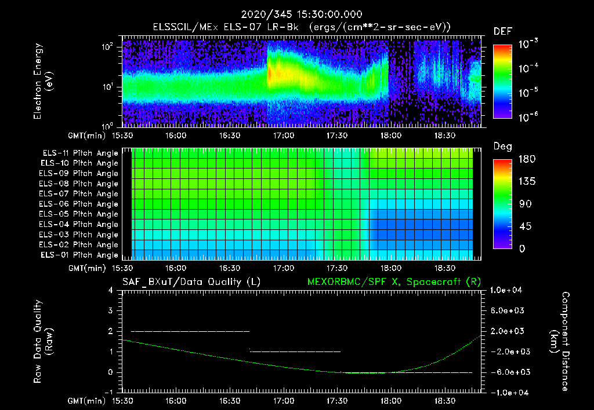Screen dimensions: 594x410
Task: Click the '180' tick on the Deg color bar
Action: tap(527, 159)
